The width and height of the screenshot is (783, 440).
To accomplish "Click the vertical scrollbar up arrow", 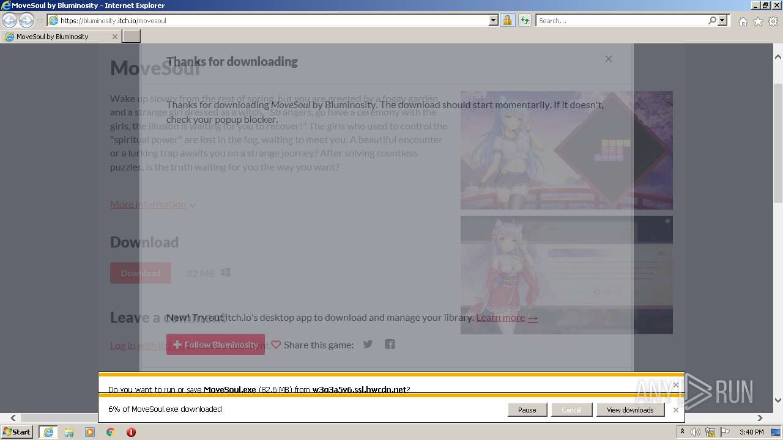I will tap(778, 57).
